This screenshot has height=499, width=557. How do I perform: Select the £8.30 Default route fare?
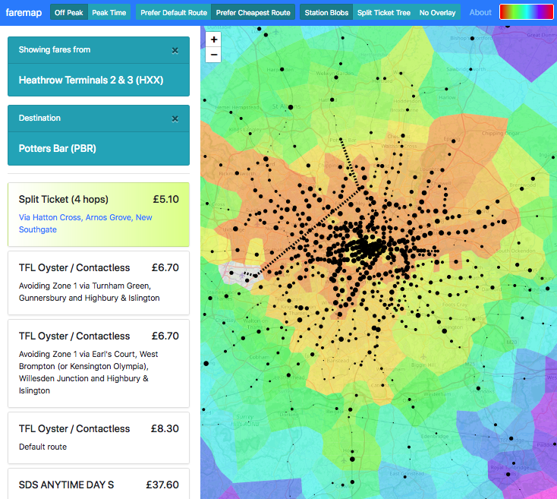click(x=99, y=438)
